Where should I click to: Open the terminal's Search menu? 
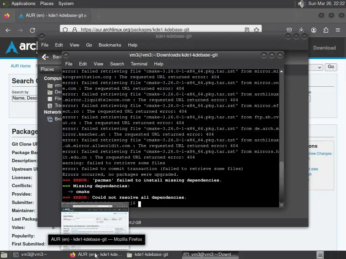pyautogui.click(x=117, y=64)
